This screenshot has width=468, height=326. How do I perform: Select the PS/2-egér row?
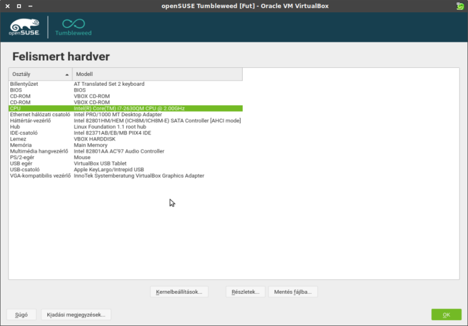point(126,157)
